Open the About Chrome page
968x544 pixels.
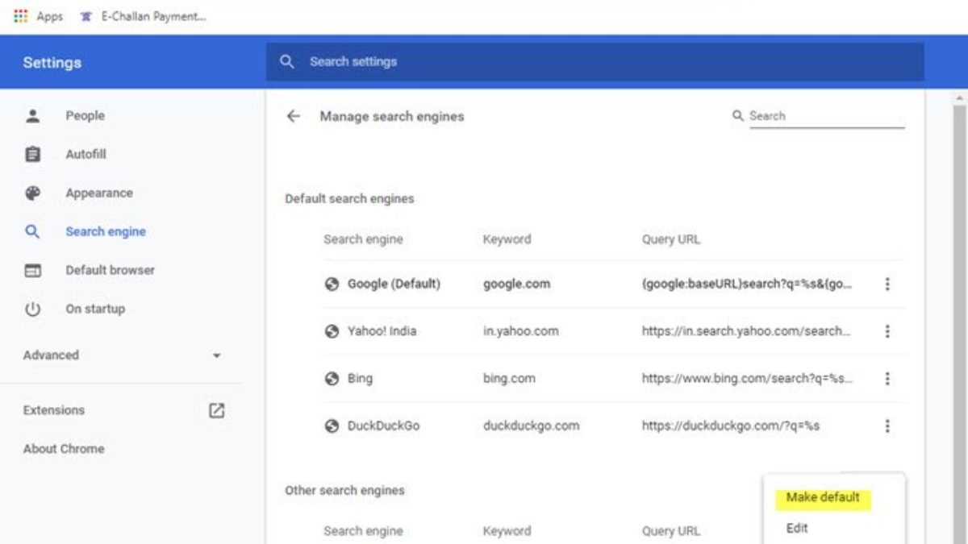pos(64,449)
